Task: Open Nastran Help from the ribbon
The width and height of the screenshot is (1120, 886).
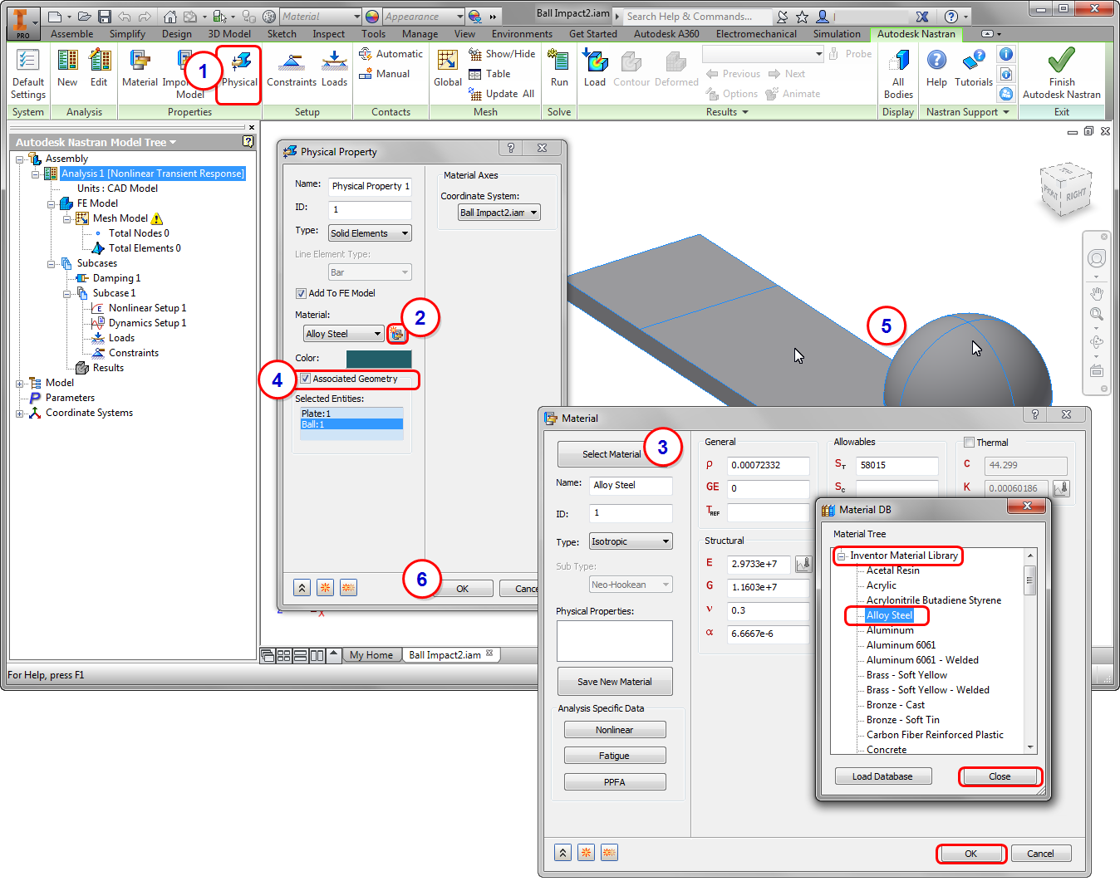Action: coord(936,68)
